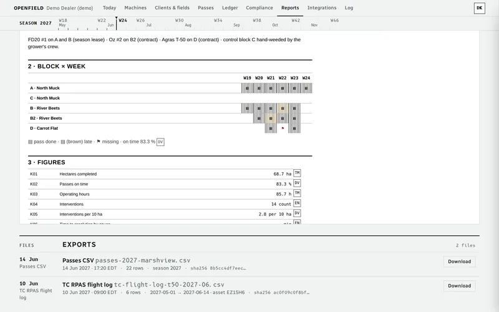Image resolution: width=499 pixels, height=312 pixels.
Task: Click the B2 · River Beets row label
Action: [46, 119]
